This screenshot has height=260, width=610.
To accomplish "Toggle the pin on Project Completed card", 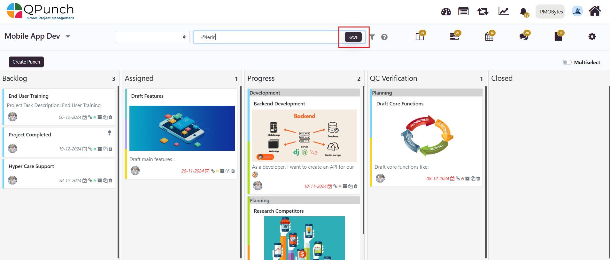I will [x=110, y=133].
